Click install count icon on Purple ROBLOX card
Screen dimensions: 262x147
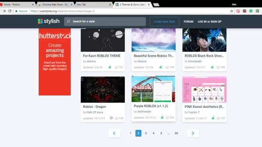click(167, 118)
